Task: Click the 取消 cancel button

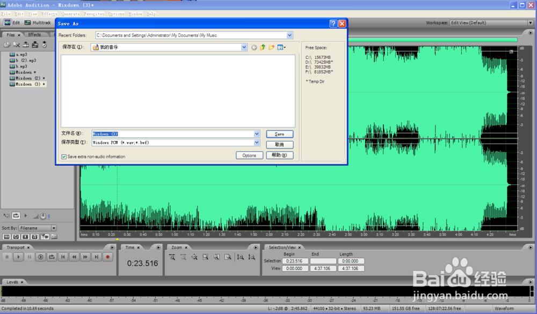Action: click(x=279, y=145)
